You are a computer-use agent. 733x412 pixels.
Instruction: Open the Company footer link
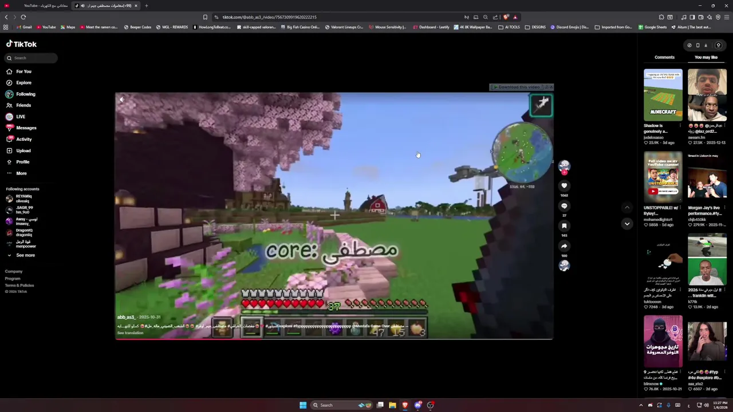14,271
